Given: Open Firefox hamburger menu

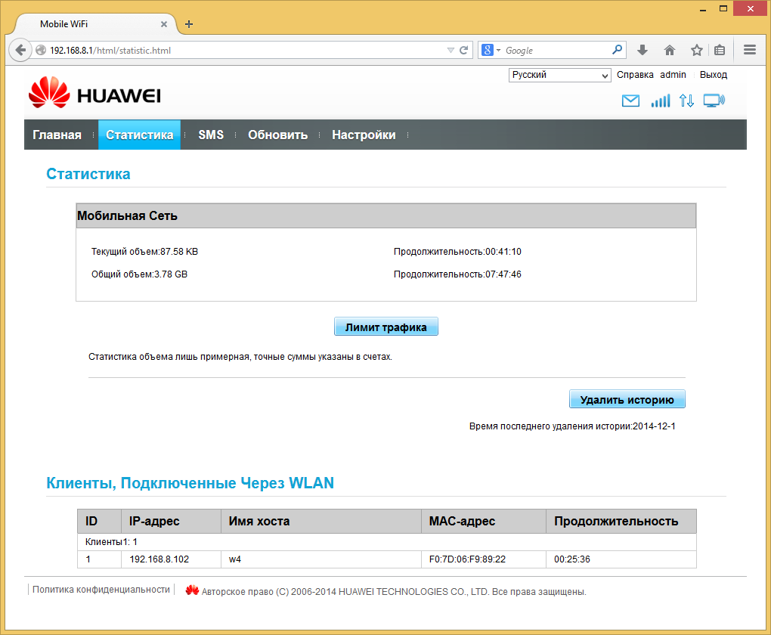Looking at the screenshot, I should [x=749, y=50].
